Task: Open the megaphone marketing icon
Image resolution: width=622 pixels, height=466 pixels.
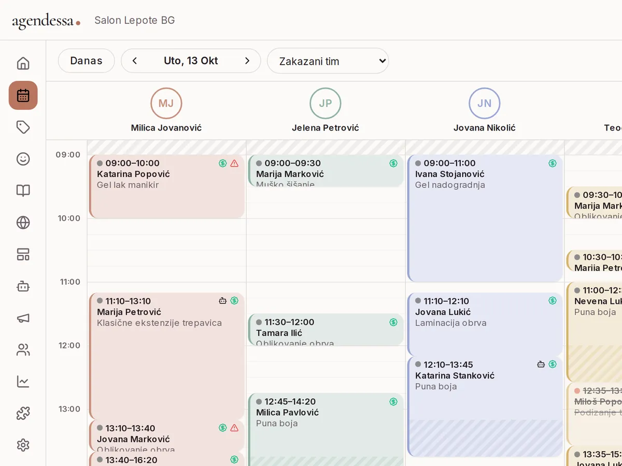Action: [x=23, y=318]
